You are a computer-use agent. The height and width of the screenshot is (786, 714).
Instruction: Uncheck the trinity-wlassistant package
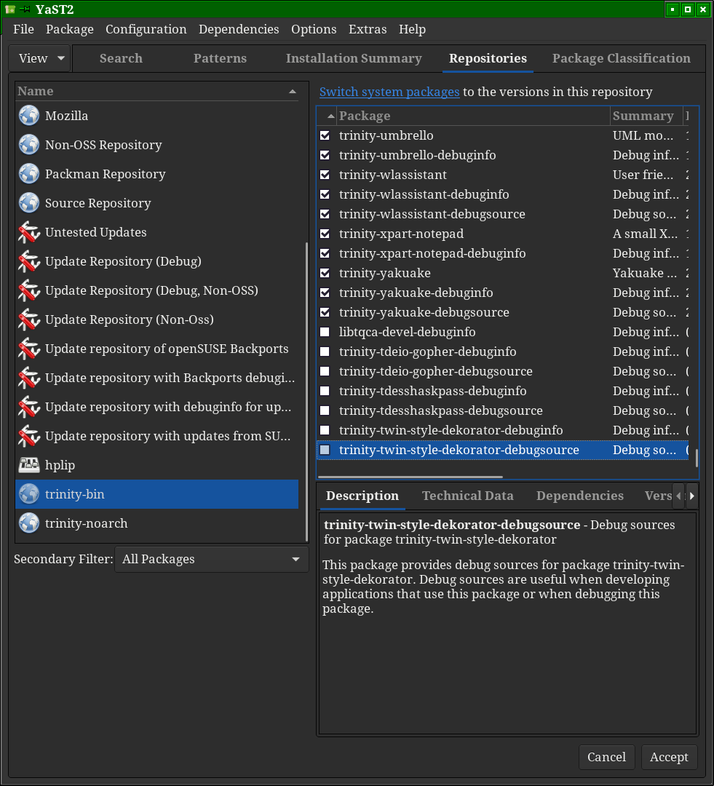click(325, 175)
